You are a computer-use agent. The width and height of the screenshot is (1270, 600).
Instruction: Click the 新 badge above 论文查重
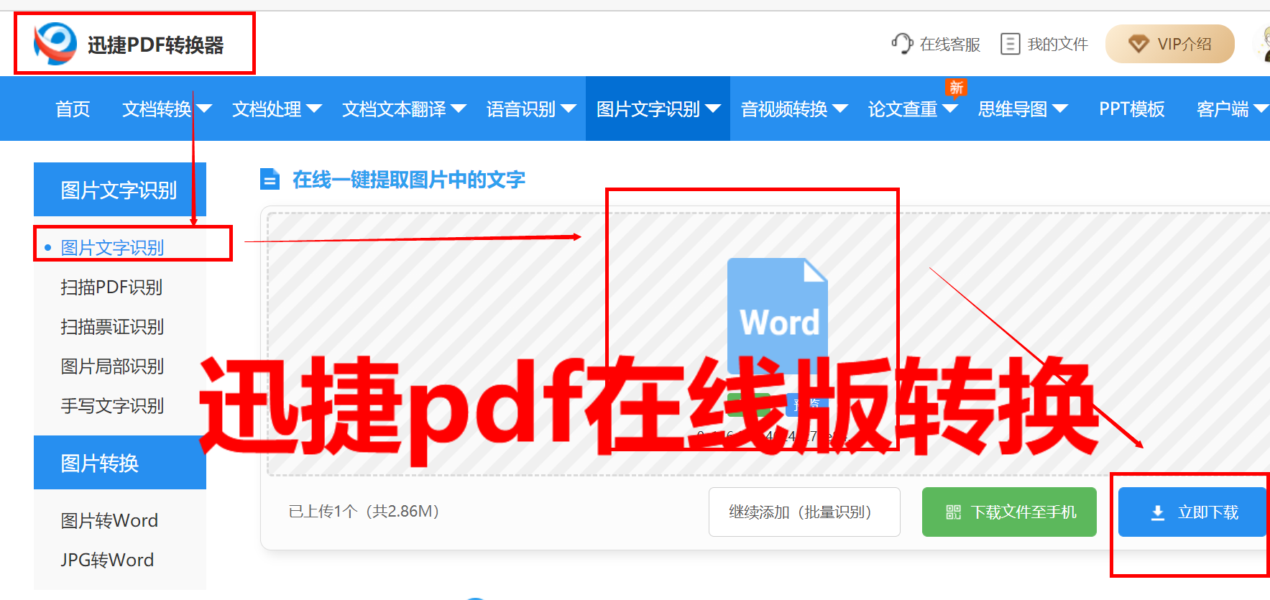pyautogui.click(x=956, y=87)
